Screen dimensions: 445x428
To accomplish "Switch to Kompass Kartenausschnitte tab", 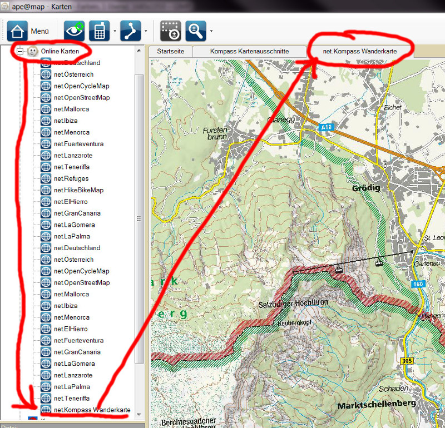I will click(249, 51).
